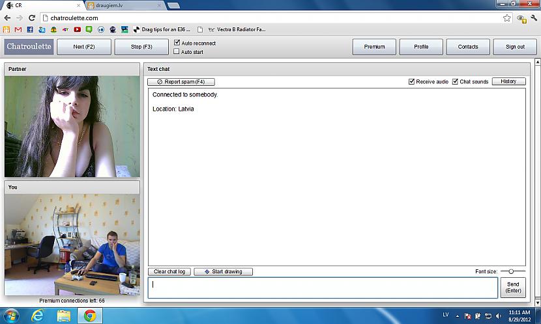This screenshot has width=541, height=324.
Task: Open the blue circle bookmark icon
Action: (x=101, y=30)
